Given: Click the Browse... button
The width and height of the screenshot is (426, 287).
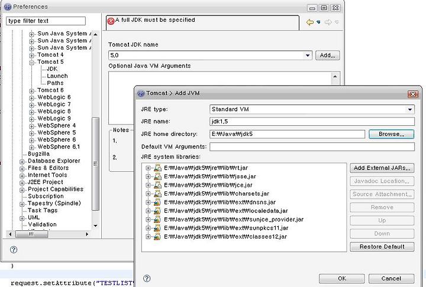Looking at the screenshot, I should click(x=391, y=134).
